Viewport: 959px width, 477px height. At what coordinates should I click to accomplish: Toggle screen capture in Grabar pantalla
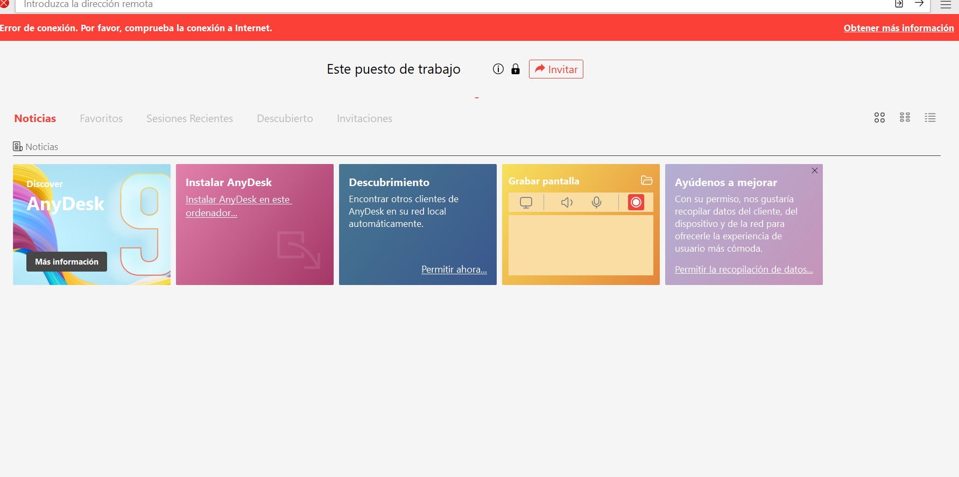click(526, 202)
